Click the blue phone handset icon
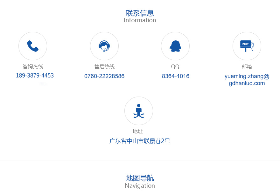The width and height of the screenshot is (280, 196). [x=33, y=46]
